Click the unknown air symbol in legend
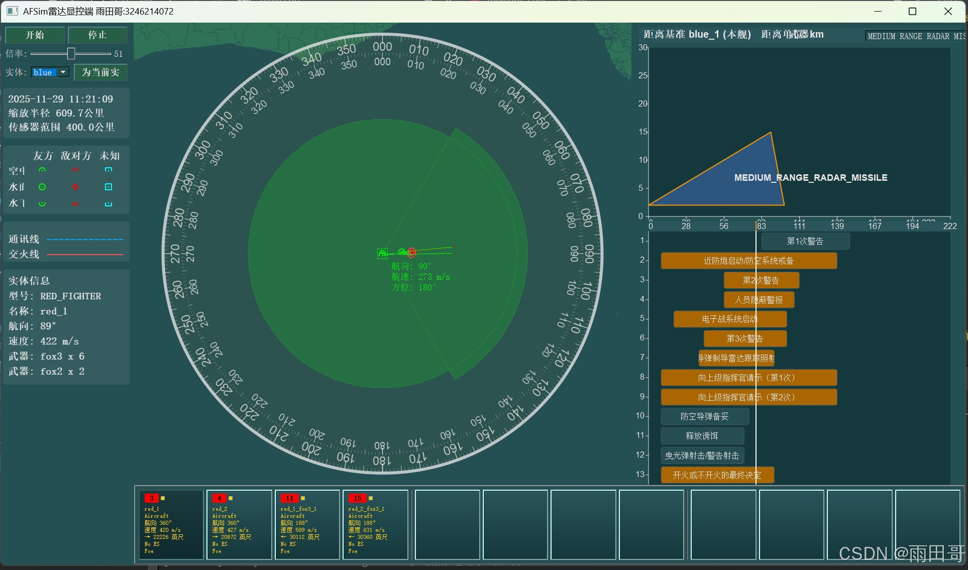This screenshot has width=968, height=570. coord(108,171)
